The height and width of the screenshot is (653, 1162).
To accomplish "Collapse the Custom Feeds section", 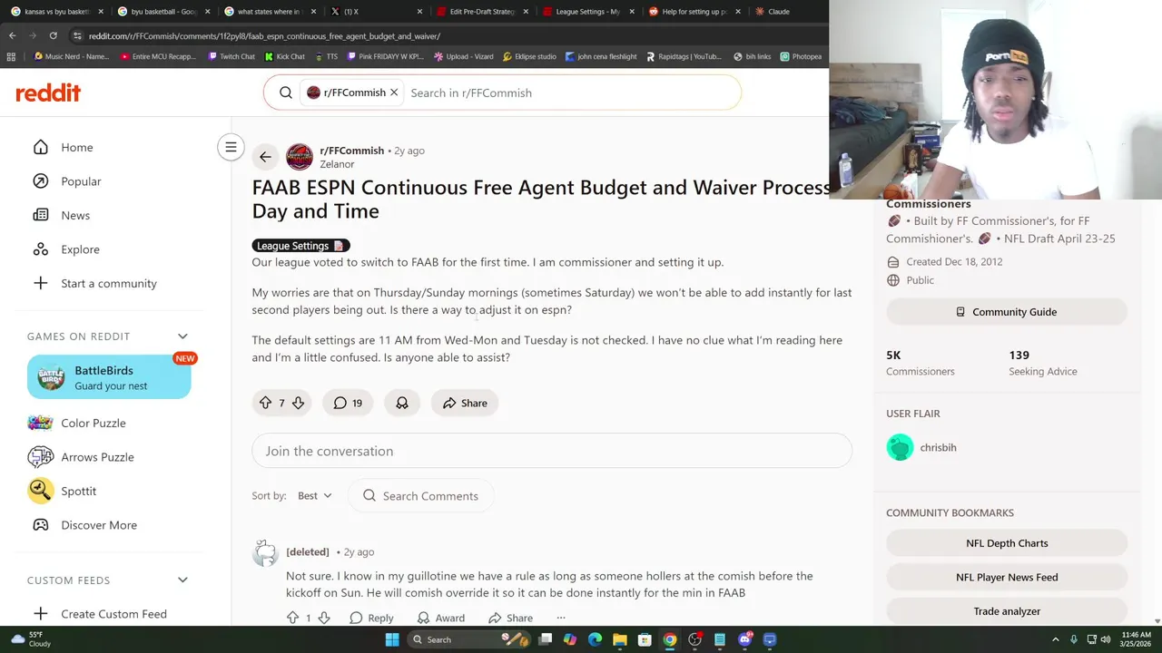I will [x=182, y=580].
